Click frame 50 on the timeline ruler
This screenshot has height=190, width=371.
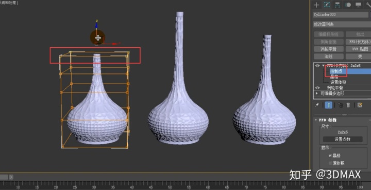(x=170, y=187)
